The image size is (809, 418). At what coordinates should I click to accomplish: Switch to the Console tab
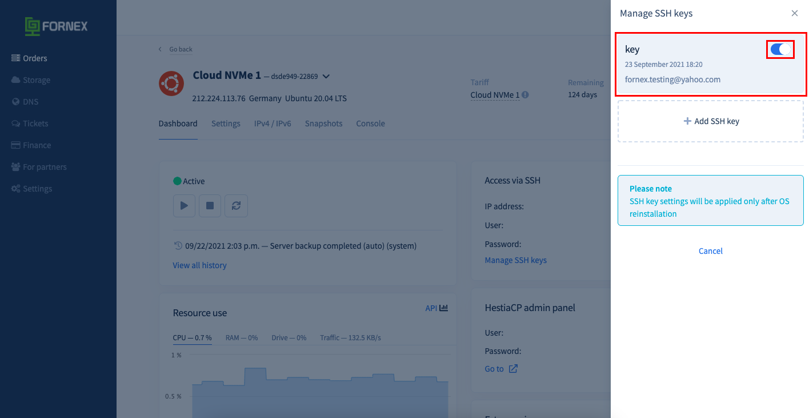[370, 124]
